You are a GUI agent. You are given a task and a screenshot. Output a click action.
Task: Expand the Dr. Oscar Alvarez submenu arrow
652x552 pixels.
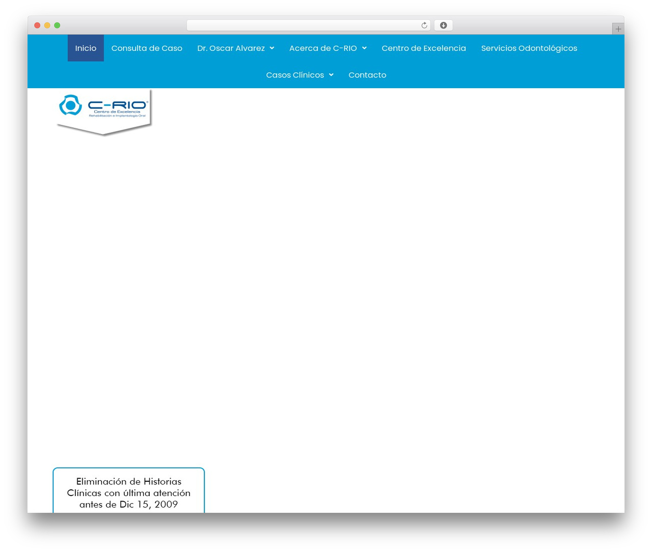click(x=272, y=48)
